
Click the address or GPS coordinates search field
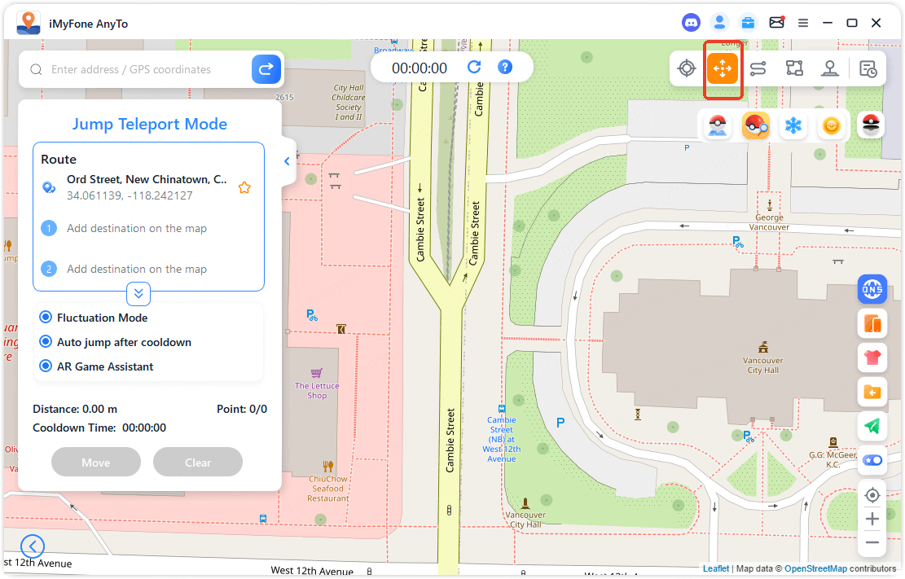(147, 70)
